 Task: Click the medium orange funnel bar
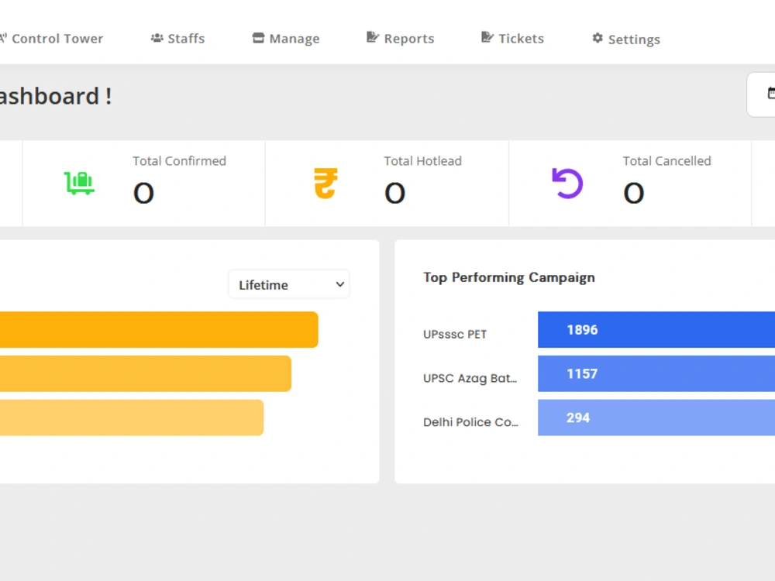(x=146, y=373)
